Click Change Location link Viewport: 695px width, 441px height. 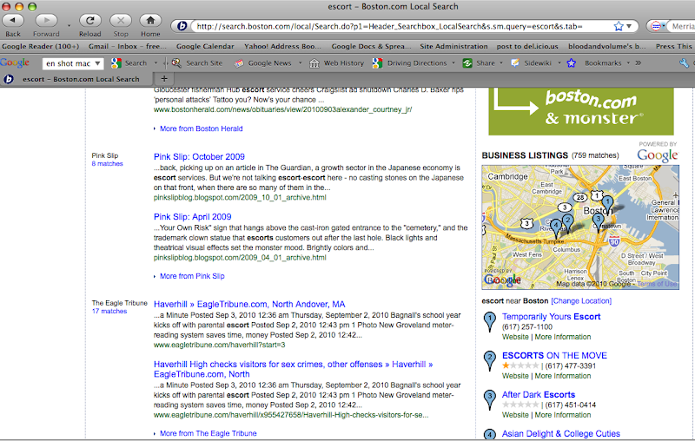(x=581, y=300)
